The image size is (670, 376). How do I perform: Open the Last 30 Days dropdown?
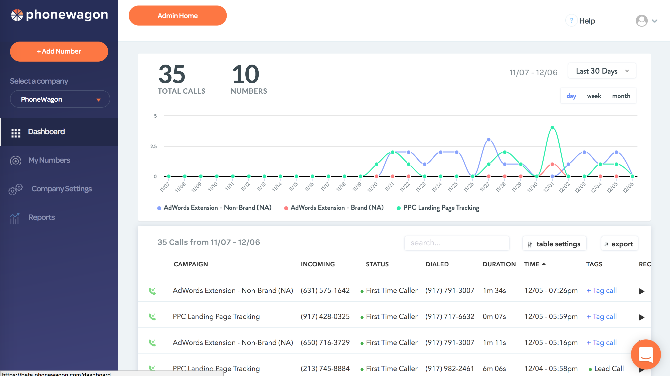(602, 71)
